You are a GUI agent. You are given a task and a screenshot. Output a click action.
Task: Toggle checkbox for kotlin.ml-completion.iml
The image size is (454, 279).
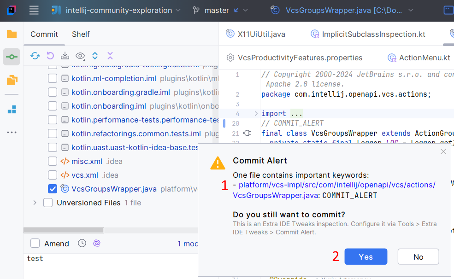[x=53, y=78]
